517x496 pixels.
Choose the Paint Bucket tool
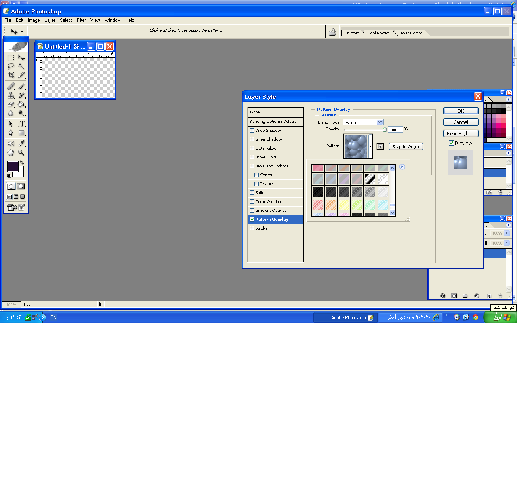pos(21,104)
